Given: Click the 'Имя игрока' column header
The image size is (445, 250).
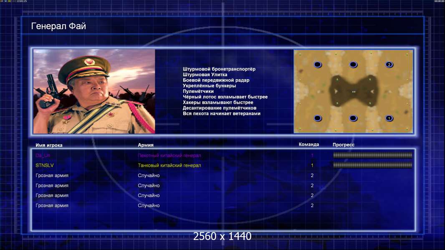Looking at the screenshot, I should (49, 145).
